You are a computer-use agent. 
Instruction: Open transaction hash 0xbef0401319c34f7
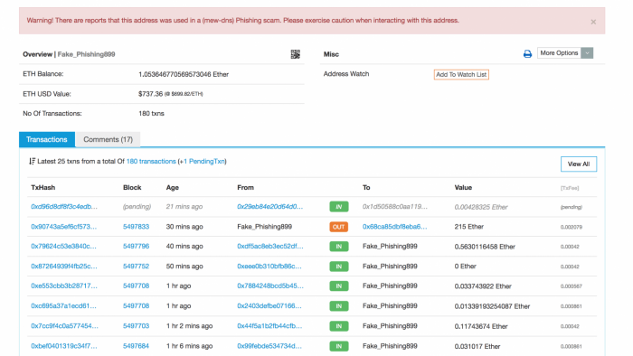64,346
